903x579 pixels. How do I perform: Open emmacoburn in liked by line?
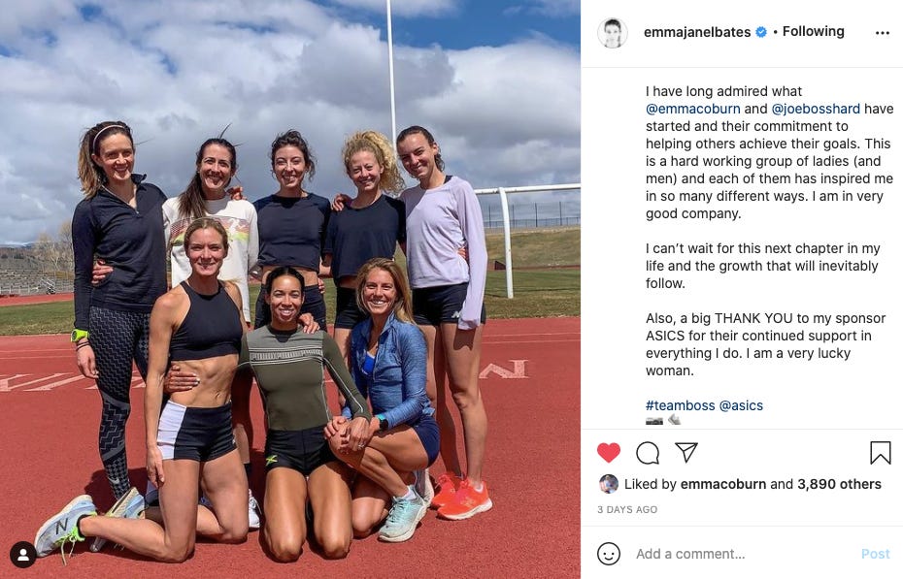point(723,484)
